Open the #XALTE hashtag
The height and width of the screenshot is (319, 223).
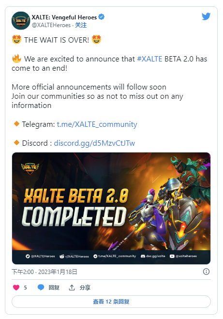coord(149,59)
